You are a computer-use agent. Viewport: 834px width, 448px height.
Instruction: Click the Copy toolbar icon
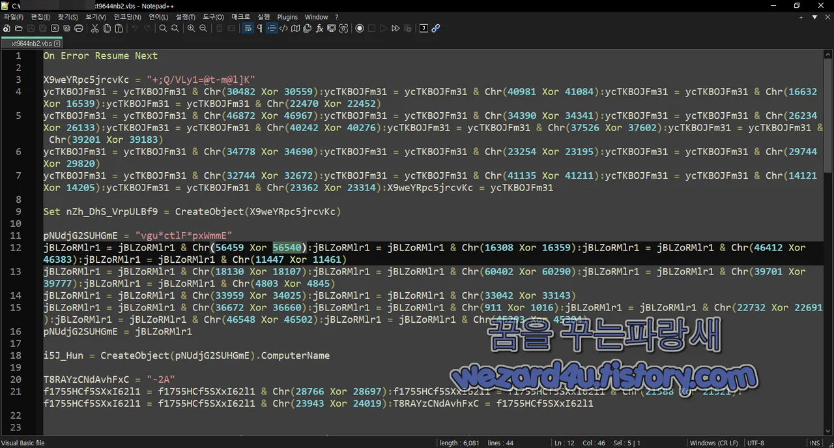pyautogui.click(x=107, y=29)
